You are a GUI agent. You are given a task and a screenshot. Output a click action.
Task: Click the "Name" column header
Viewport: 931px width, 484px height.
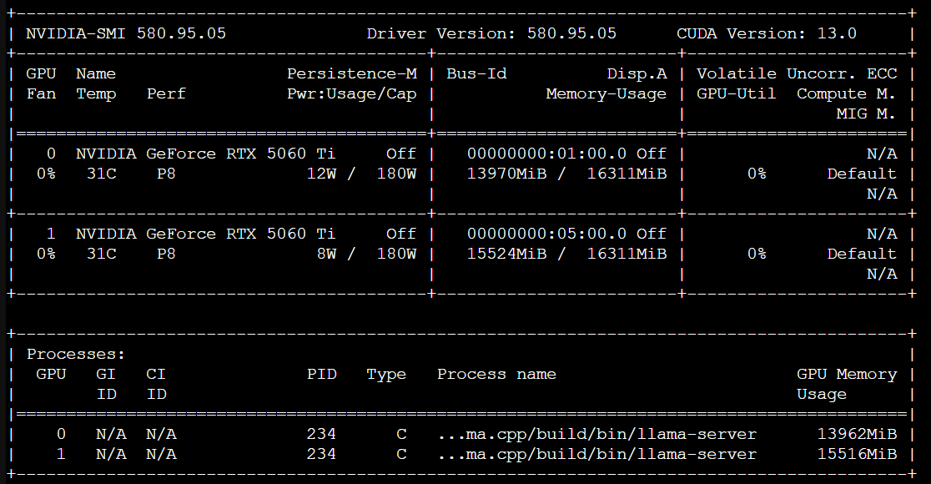(x=96, y=73)
